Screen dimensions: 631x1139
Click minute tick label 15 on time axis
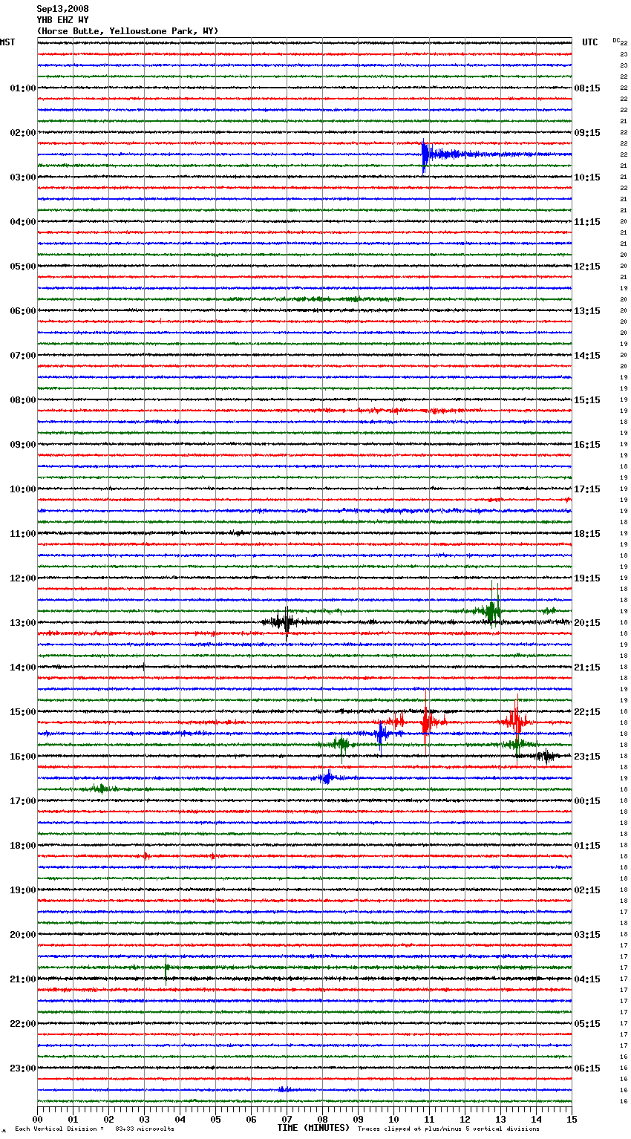(572, 1119)
